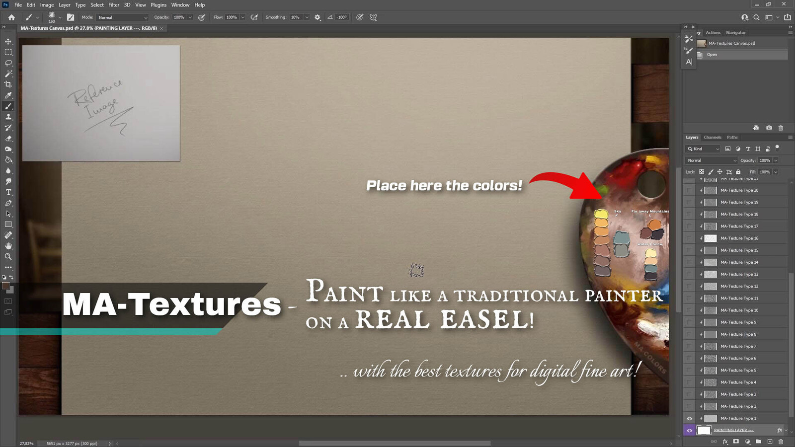This screenshot has height=447, width=795.
Task: Show MA-Texture Type 5 layer
Action: pos(689,371)
